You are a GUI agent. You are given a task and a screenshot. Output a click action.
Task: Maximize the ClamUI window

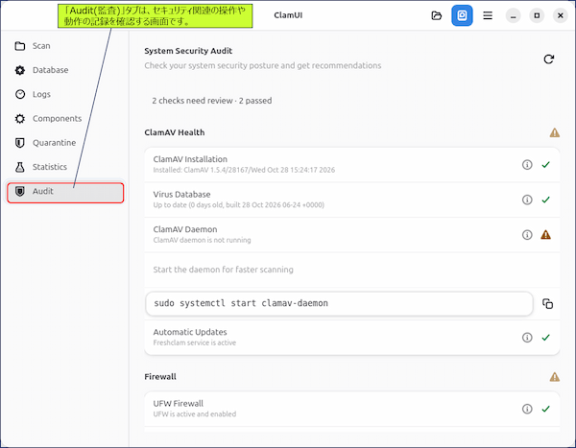click(537, 15)
